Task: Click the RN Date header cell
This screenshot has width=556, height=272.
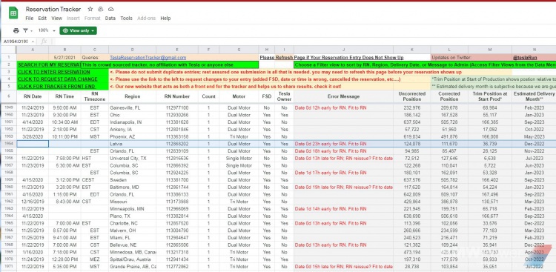Action: click(x=33, y=96)
